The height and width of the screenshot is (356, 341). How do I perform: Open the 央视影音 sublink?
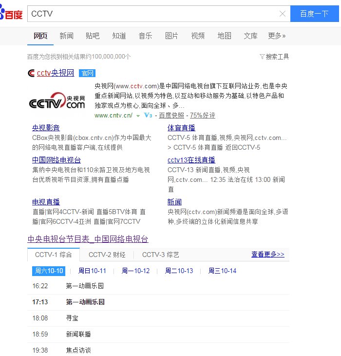(x=46, y=128)
